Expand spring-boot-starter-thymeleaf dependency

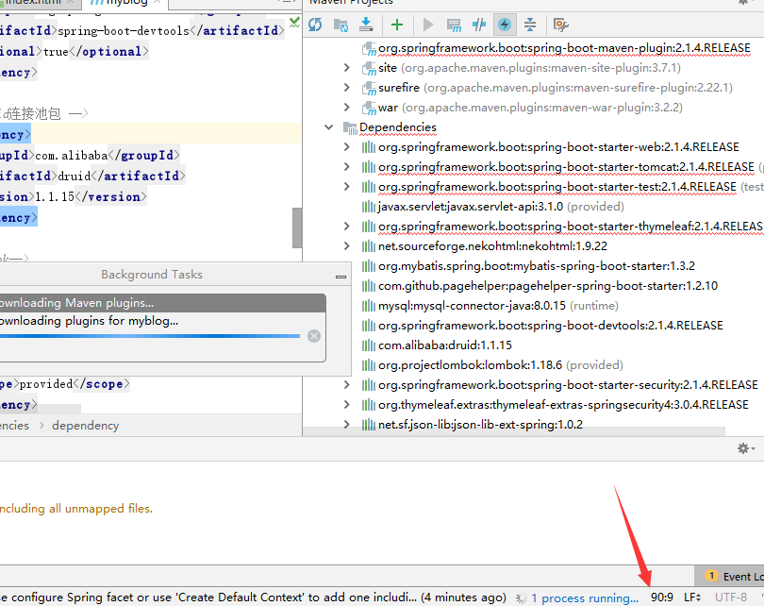[x=346, y=227]
